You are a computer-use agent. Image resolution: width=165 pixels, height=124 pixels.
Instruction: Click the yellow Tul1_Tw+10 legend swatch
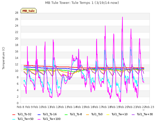(x=108, y=114)
